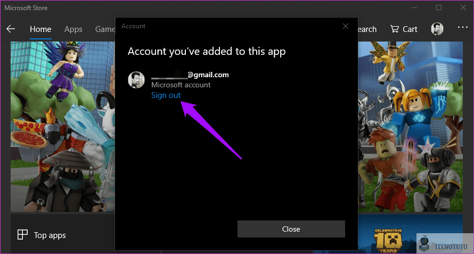
Task: Close the Microsoft Store window
Action: pos(463,7)
